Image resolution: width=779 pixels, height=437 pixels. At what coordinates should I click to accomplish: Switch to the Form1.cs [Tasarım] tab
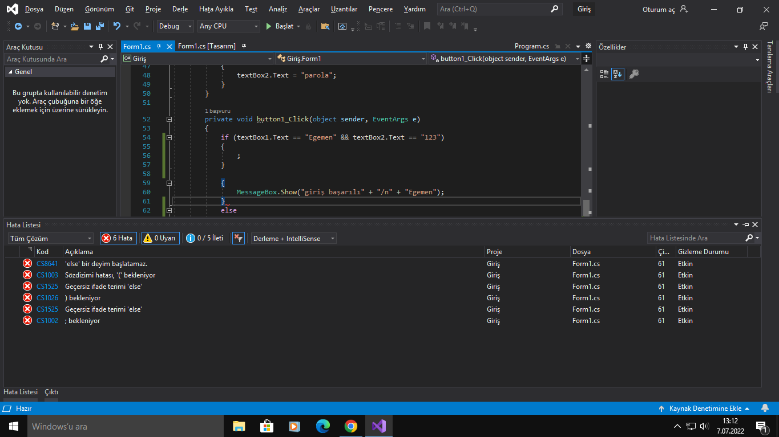click(207, 46)
